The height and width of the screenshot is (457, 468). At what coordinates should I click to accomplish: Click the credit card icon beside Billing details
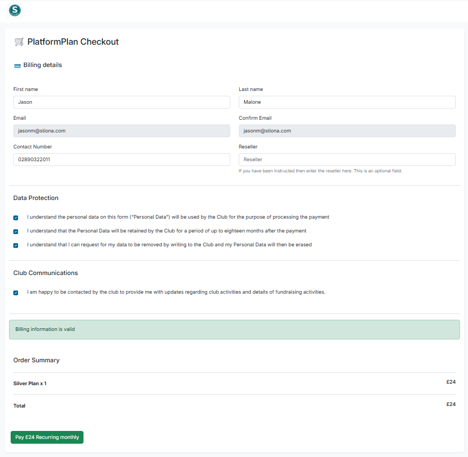pos(16,64)
